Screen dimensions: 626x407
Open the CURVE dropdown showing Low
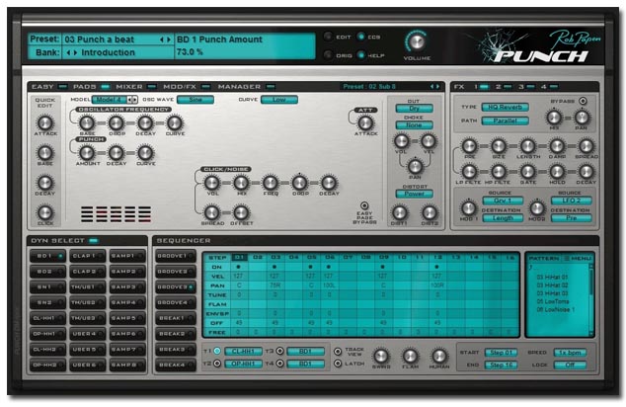279,100
